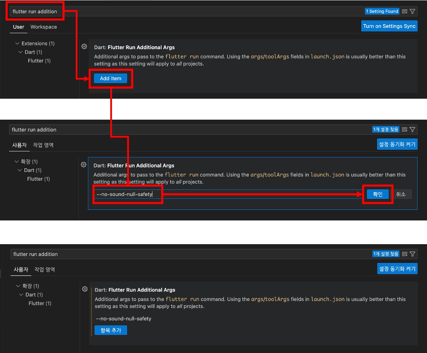Click the Add Item button
Image resolution: width=427 pixels, height=353 pixels.
coord(111,78)
